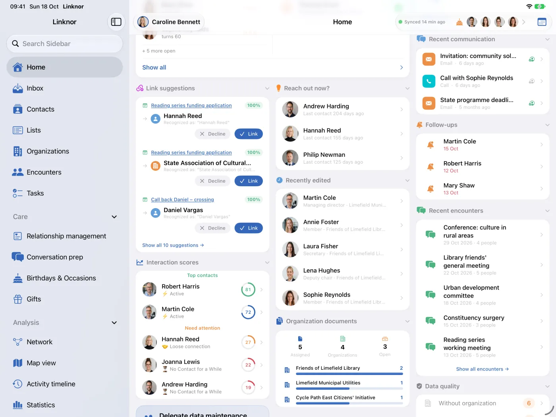Viewport: 556px width, 417px height.
Task: Open the Constituency surgery encounter
Action: tap(483, 321)
